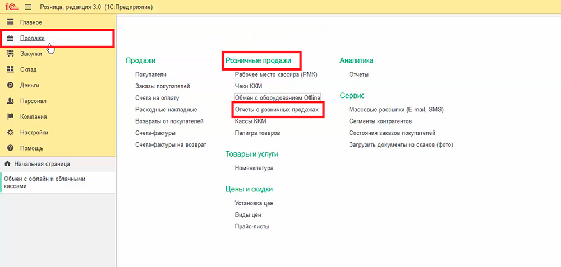Go to Обмен с оборудованием Offline

tap(277, 98)
